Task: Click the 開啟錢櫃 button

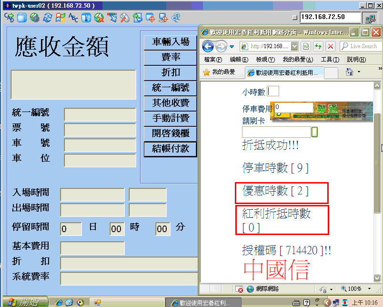Action: [171, 133]
